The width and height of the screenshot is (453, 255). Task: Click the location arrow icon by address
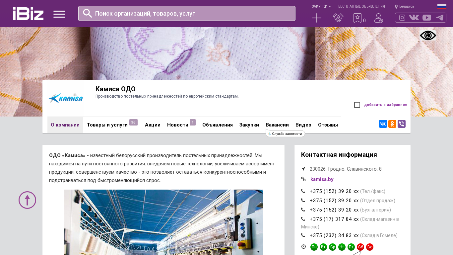pos(303,169)
